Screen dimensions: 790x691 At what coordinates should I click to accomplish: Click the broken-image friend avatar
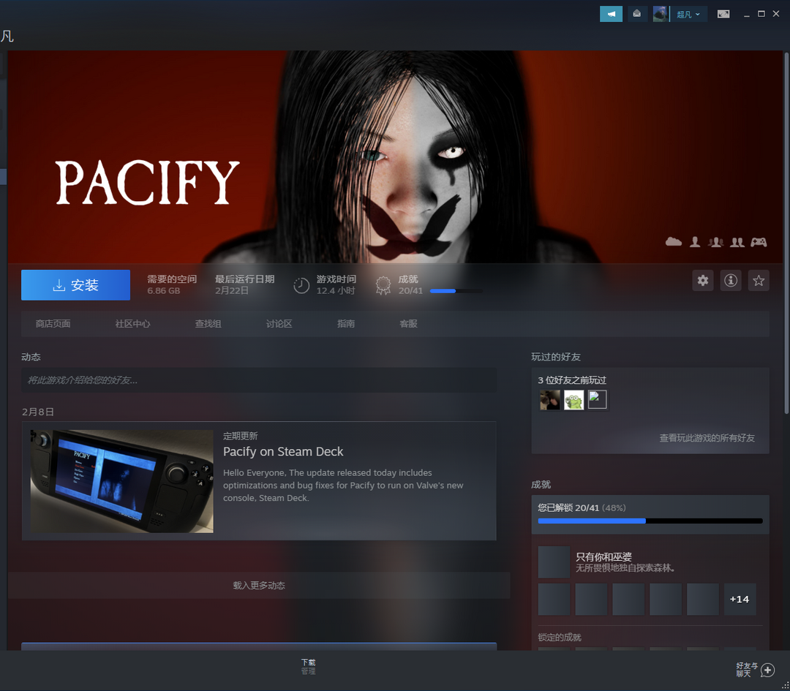(597, 401)
